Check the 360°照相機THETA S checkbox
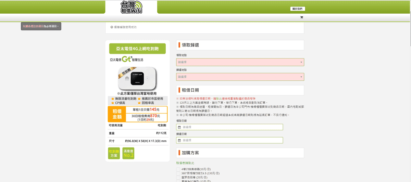 click(x=178, y=173)
